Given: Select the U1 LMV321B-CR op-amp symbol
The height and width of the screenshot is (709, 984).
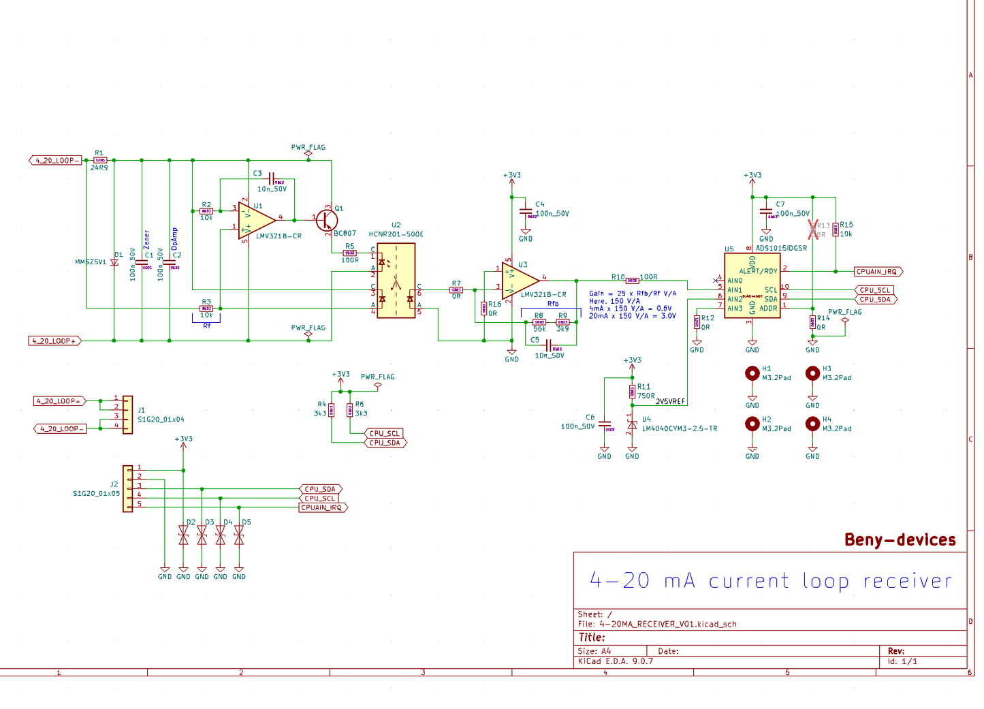Looking at the screenshot, I should (257, 221).
